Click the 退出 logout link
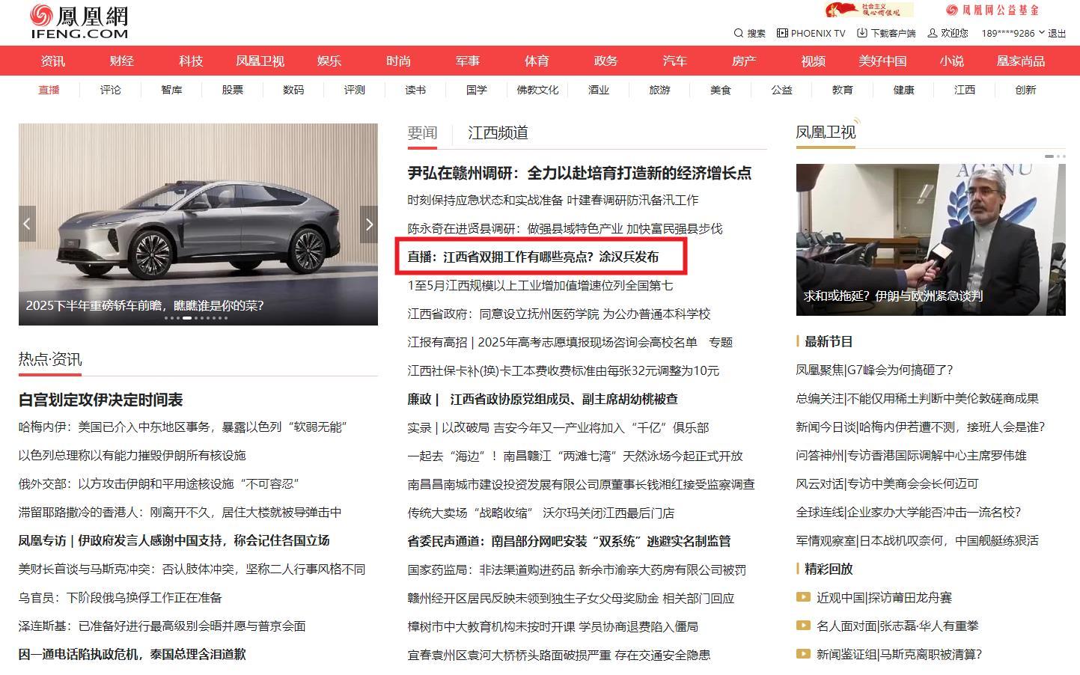1080x675 pixels. pos(1057,33)
